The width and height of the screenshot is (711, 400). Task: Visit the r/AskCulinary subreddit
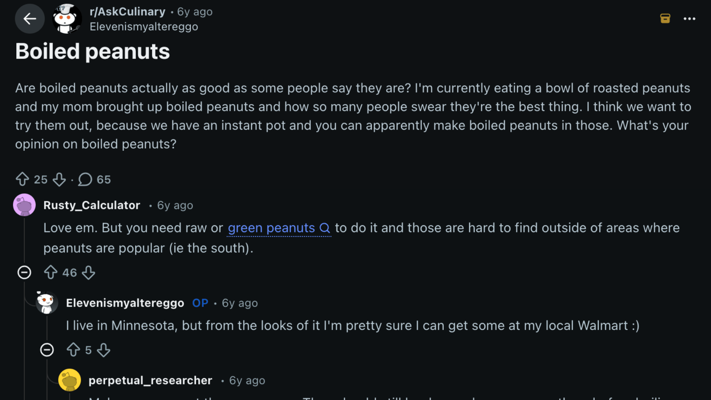coord(127,11)
